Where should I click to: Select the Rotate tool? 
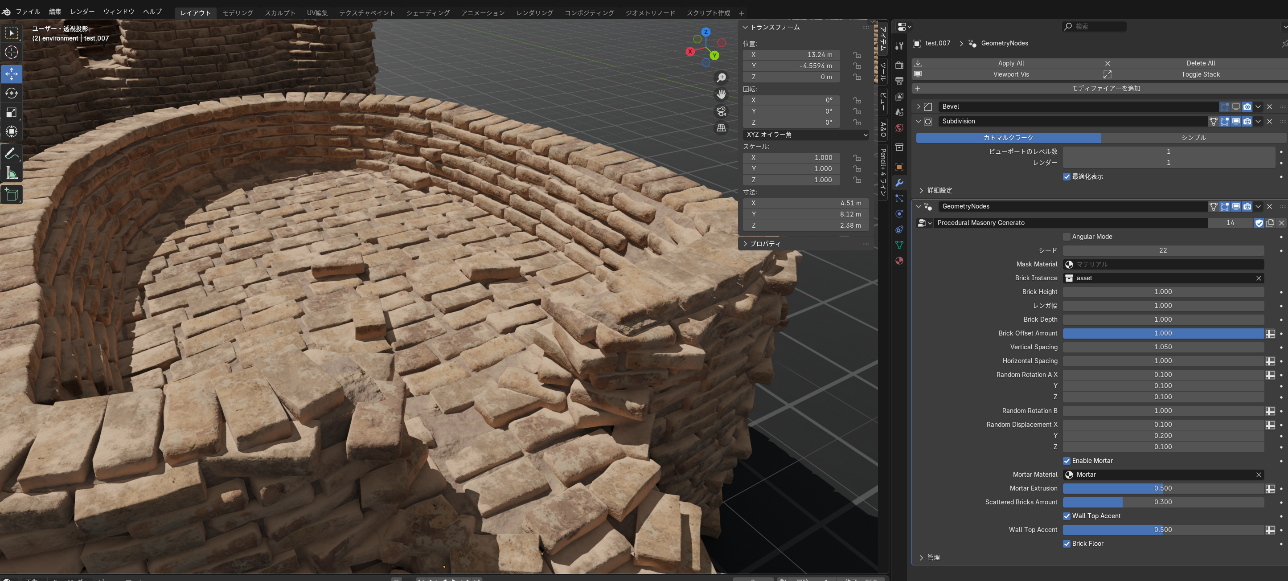click(x=12, y=93)
